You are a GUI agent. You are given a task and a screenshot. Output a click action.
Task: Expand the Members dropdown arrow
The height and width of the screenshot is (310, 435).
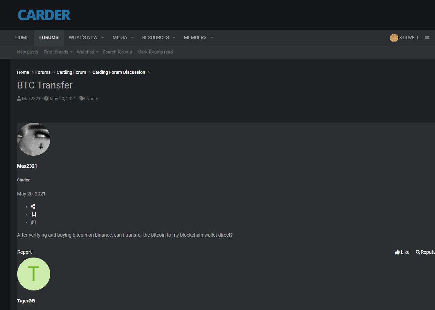[211, 37]
